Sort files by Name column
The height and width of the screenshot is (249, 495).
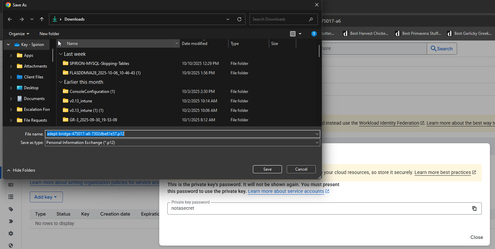coord(72,44)
